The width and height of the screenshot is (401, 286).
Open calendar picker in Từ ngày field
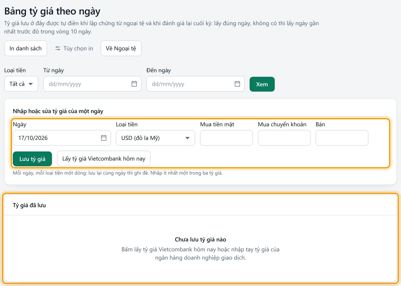(x=134, y=84)
